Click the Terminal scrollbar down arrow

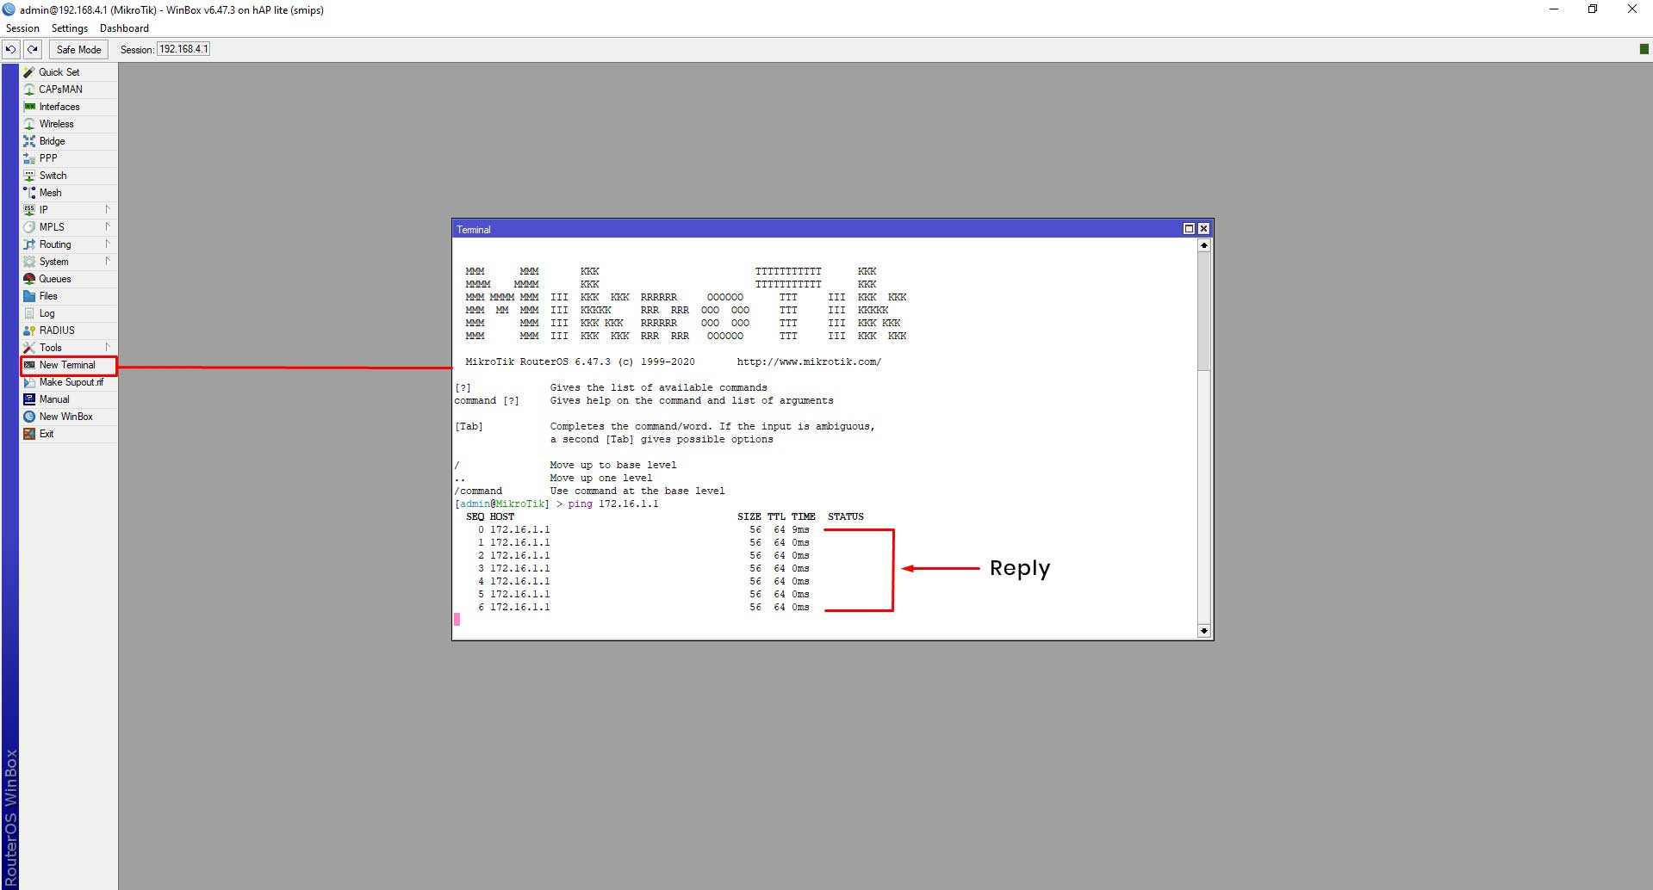1203,631
